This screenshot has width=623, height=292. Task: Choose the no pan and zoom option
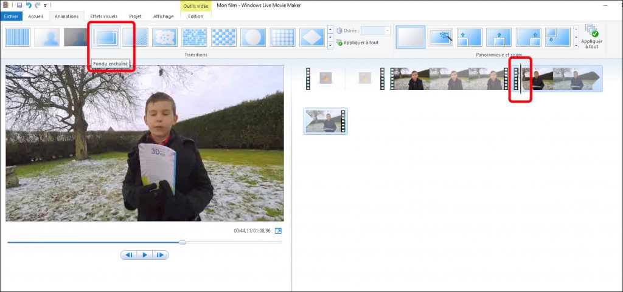(411, 38)
